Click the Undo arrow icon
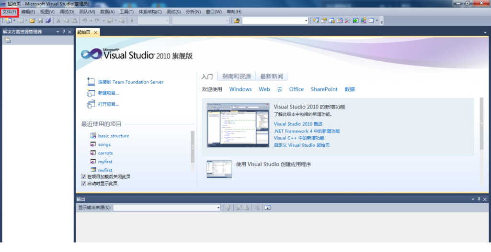This screenshot has width=491, height=252. 84,21
